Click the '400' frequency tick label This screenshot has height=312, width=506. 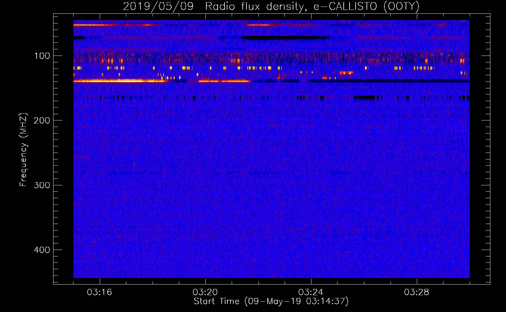pyautogui.click(x=42, y=250)
